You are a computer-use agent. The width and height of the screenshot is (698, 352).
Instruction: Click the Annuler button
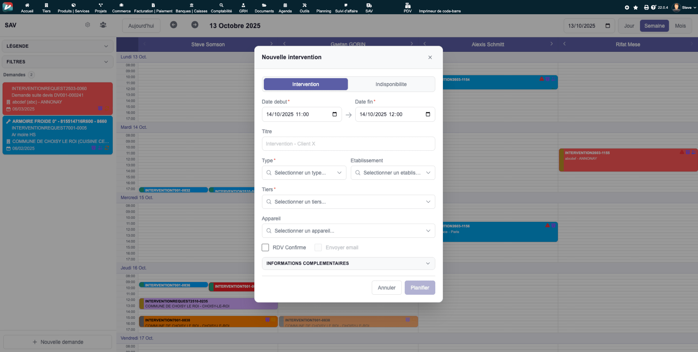[386, 288]
